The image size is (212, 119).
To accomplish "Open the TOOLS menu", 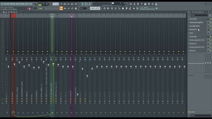I will 27,4.
